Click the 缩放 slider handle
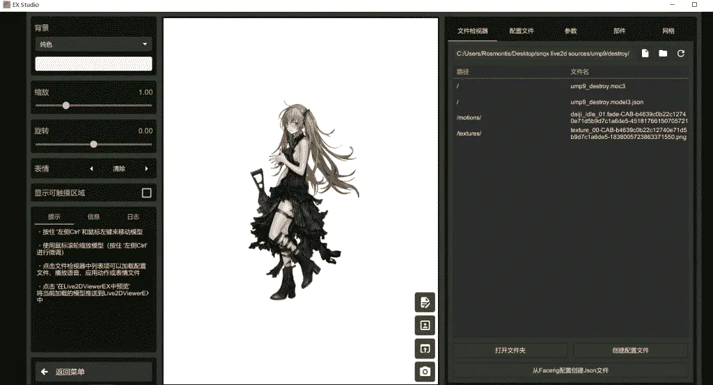 (66, 106)
